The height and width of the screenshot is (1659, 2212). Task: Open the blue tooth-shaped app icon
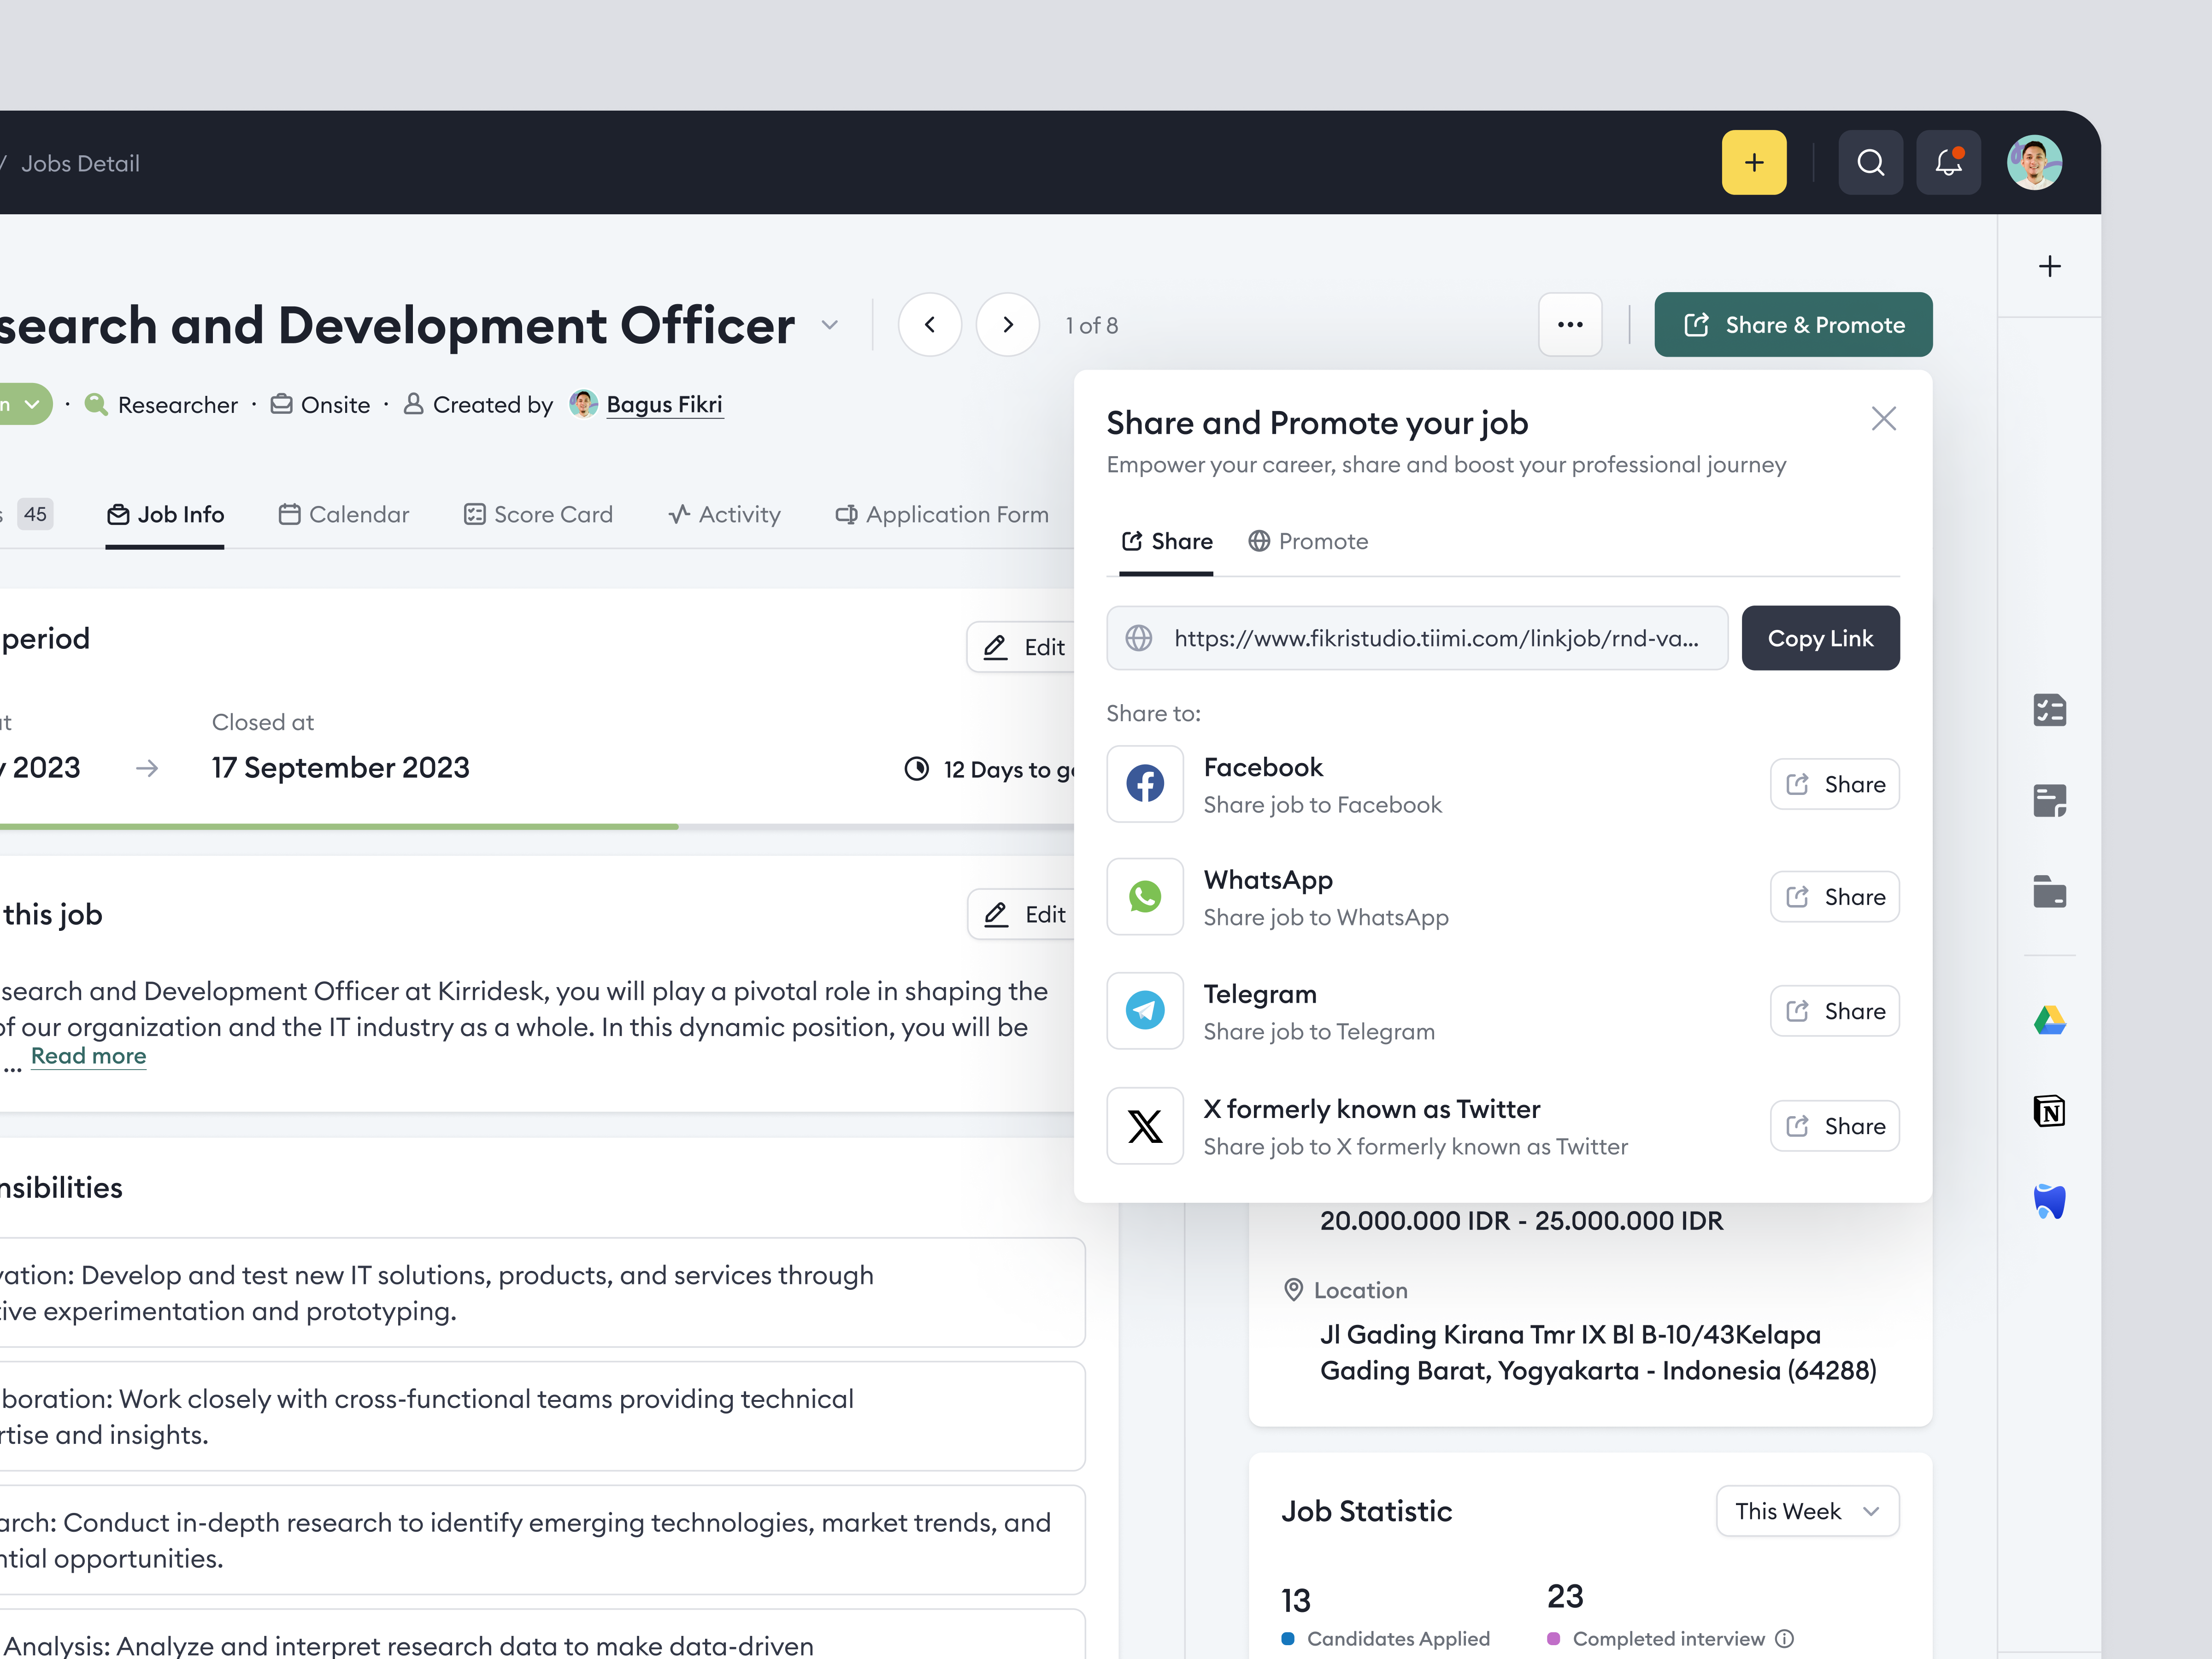(2049, 1201)
